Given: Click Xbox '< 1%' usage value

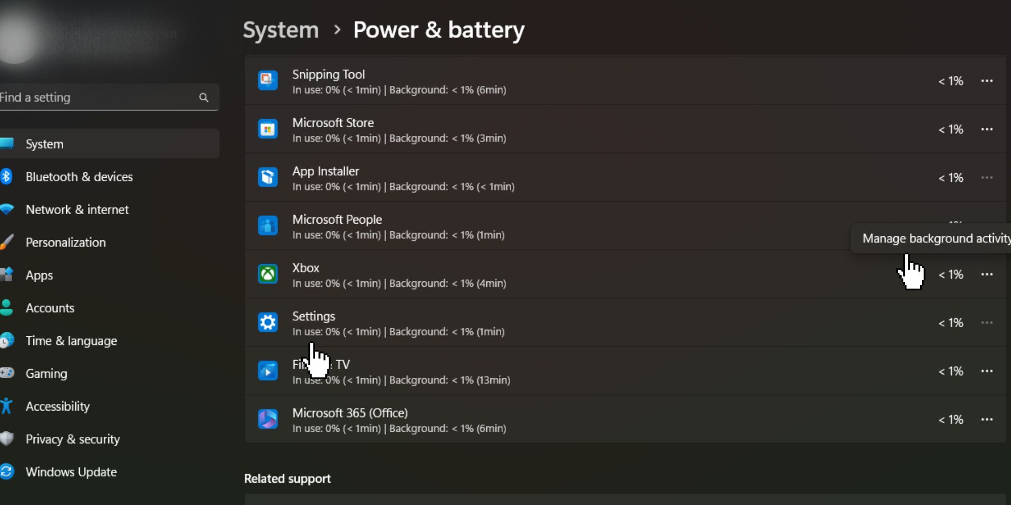Looking at the screenshot, I should [x=951, y=275].
